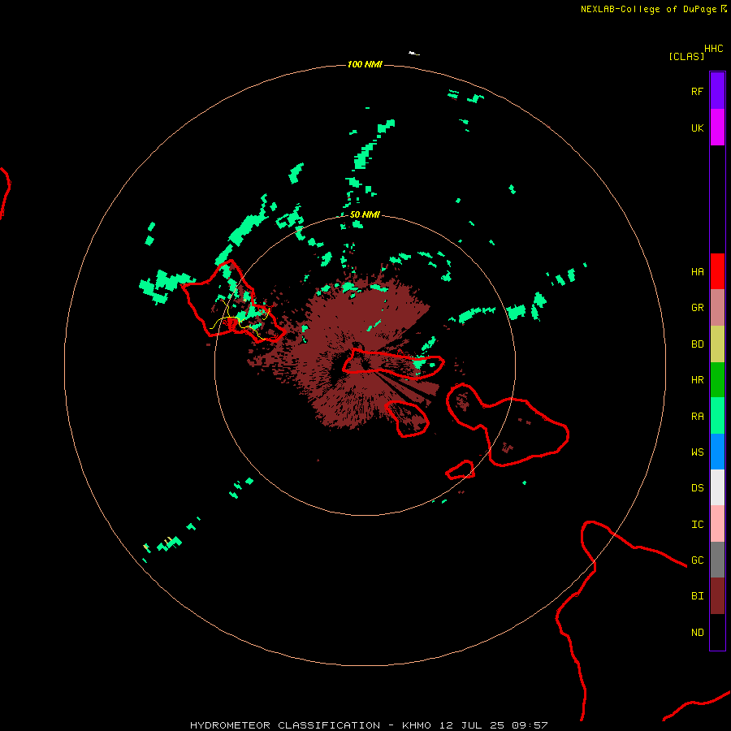Click the BD legend label
This screenshot has width=731, height=731.
697,344
